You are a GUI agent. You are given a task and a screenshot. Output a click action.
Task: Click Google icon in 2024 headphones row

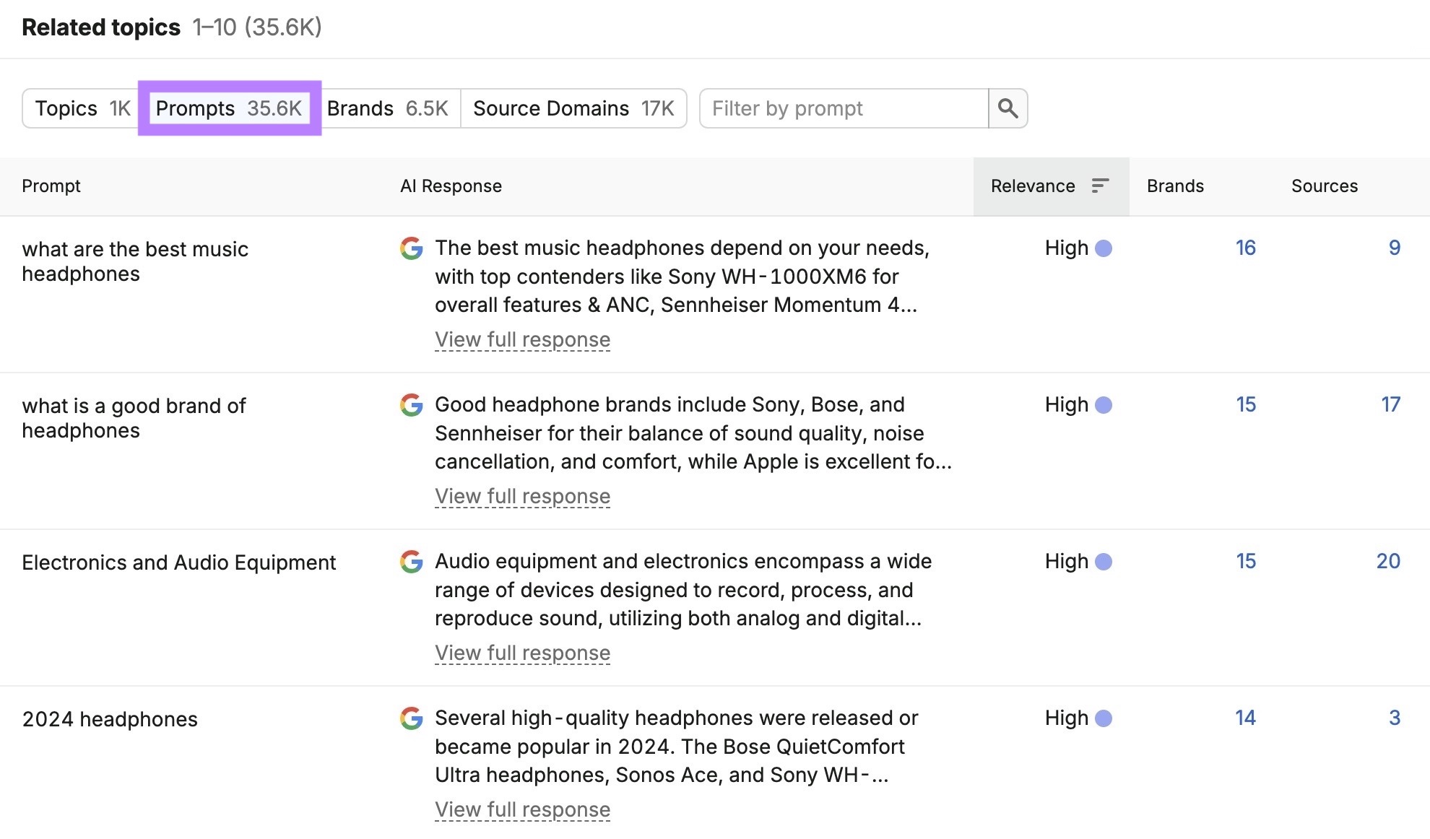412,718
